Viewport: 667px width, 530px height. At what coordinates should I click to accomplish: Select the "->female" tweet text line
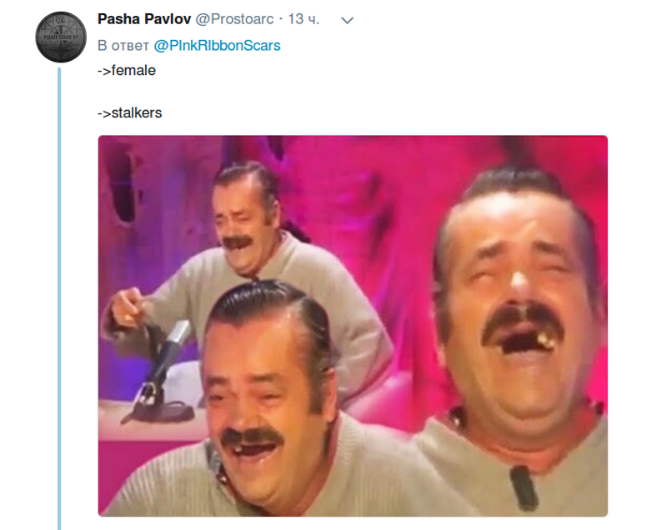click(x=127, y=70)
